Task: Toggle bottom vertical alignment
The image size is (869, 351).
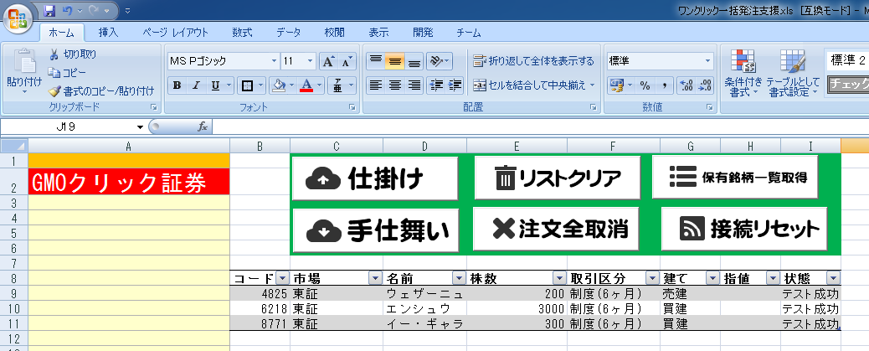Action: click(x=414, y=61)
